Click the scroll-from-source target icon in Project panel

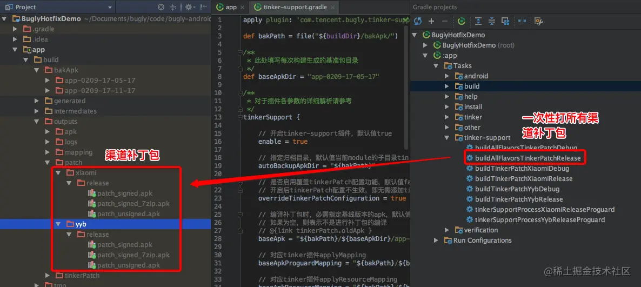[x=161, y=7]
